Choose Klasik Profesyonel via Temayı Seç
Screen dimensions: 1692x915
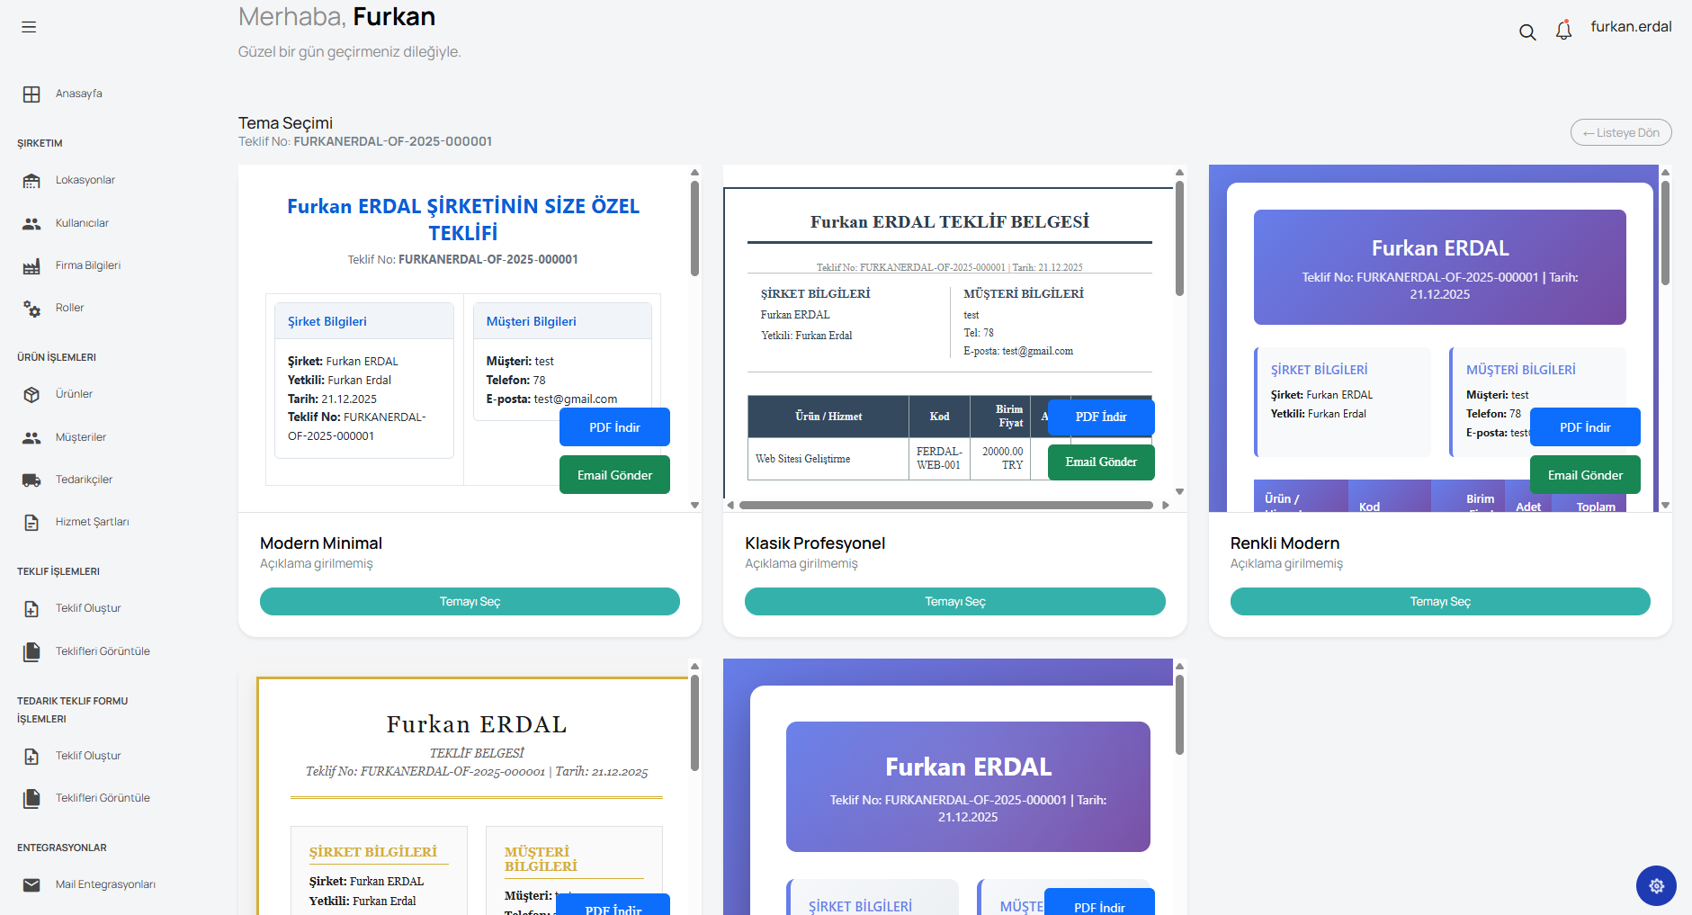click(x=954, y=602)
